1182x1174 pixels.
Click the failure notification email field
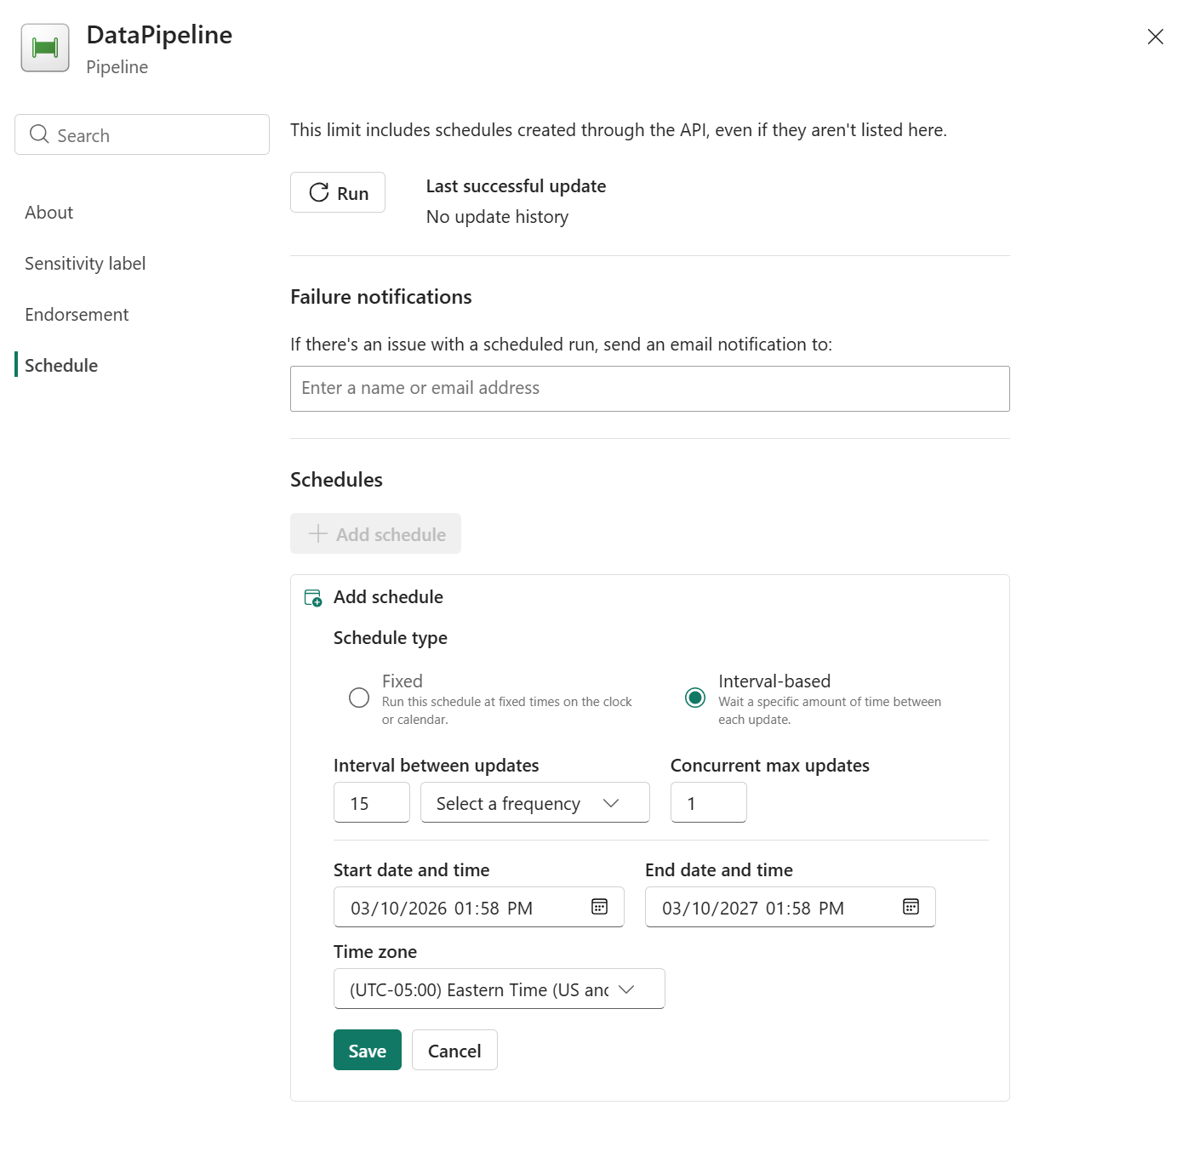point(649,388)
